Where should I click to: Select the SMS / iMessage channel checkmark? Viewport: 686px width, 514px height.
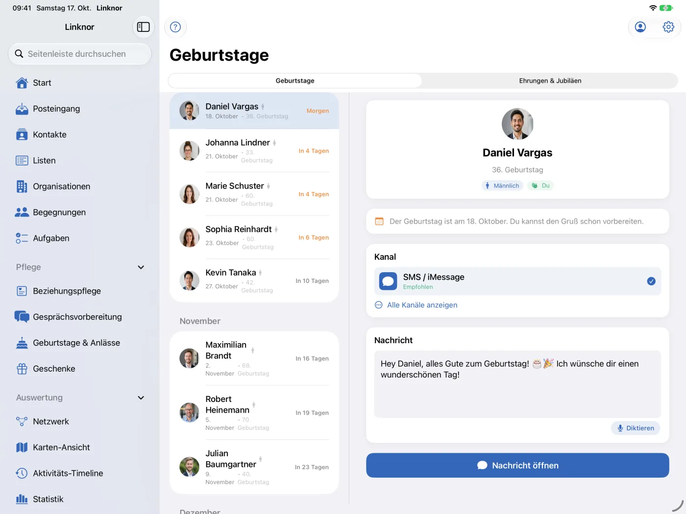click(x=651, y=281)
